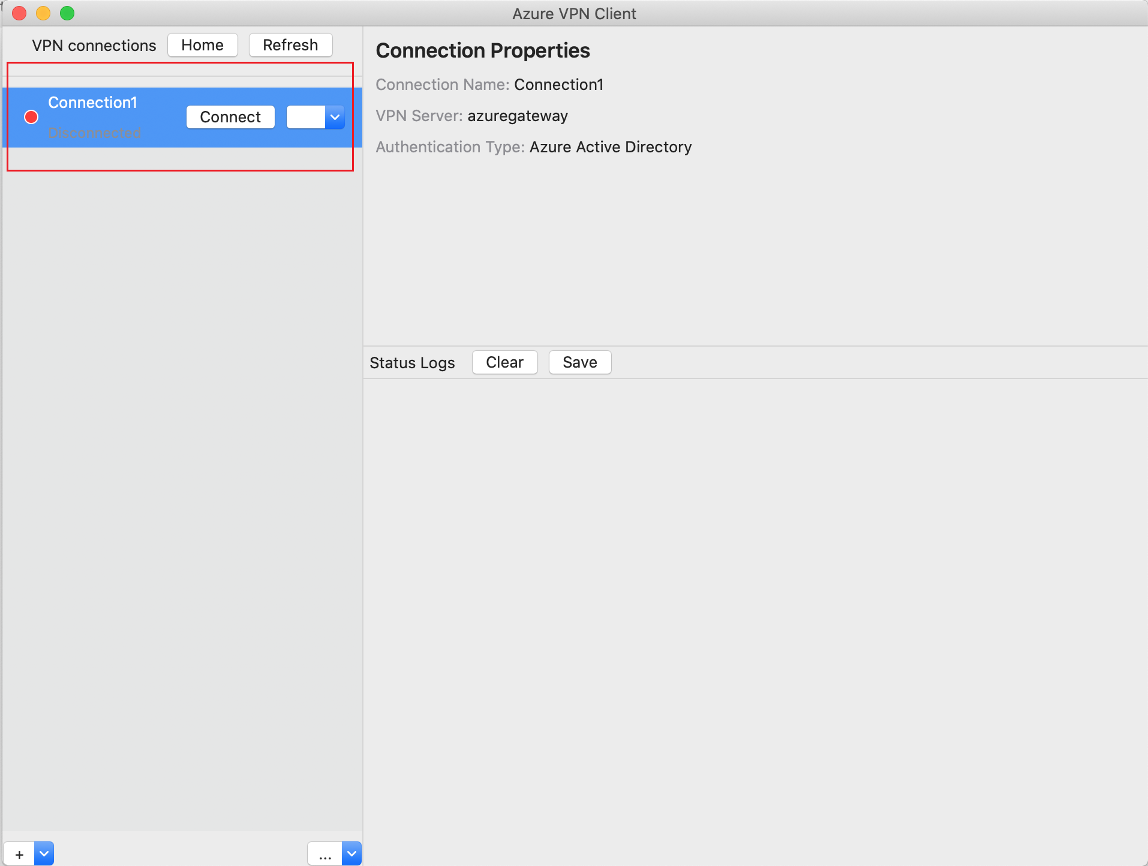Connect to Connection1

[x=230, y=117]
